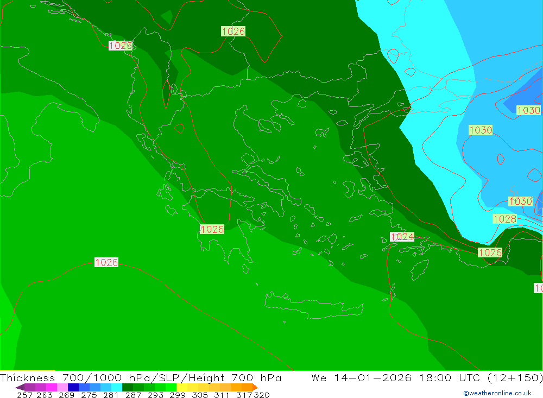The image size is (543, 398).
Task: Click the 281 legend value
Action: pyautogui.click(x=111, y=395)
